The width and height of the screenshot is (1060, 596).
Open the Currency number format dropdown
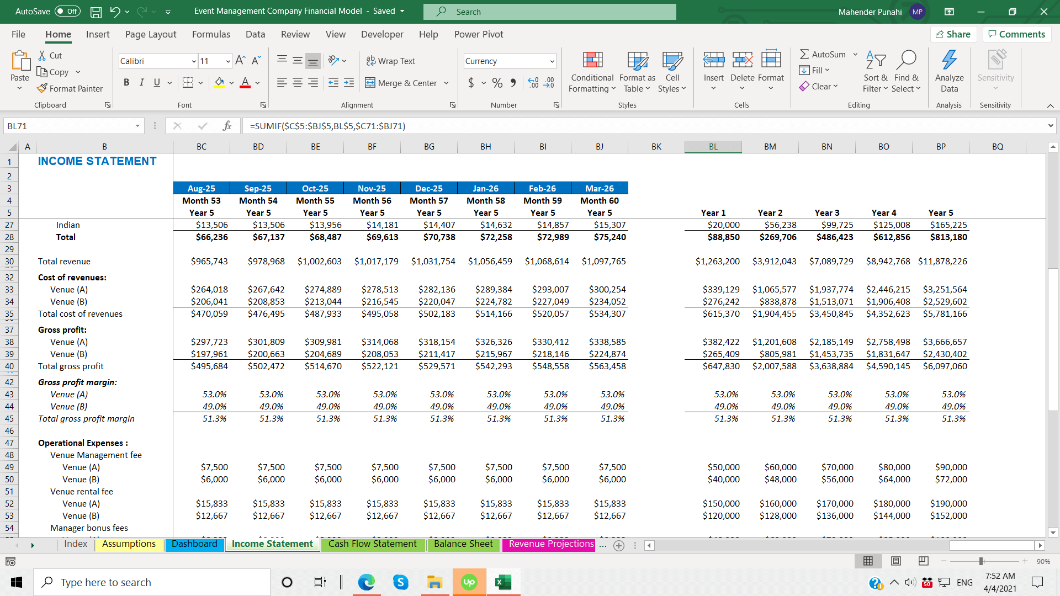tap(552, 61)
